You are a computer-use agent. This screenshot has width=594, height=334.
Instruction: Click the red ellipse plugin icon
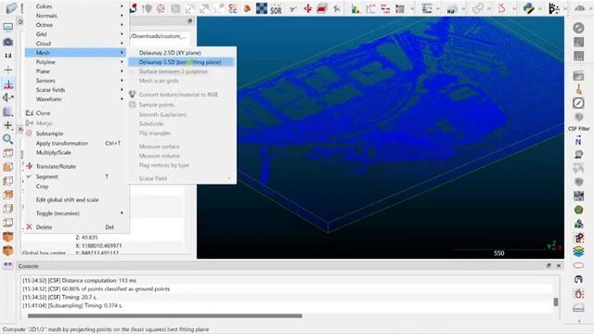(x=578, y=265)
